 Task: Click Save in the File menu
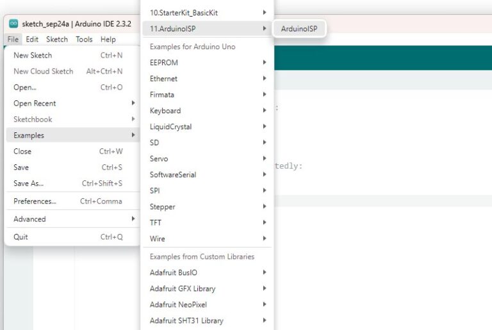(72, 168)
